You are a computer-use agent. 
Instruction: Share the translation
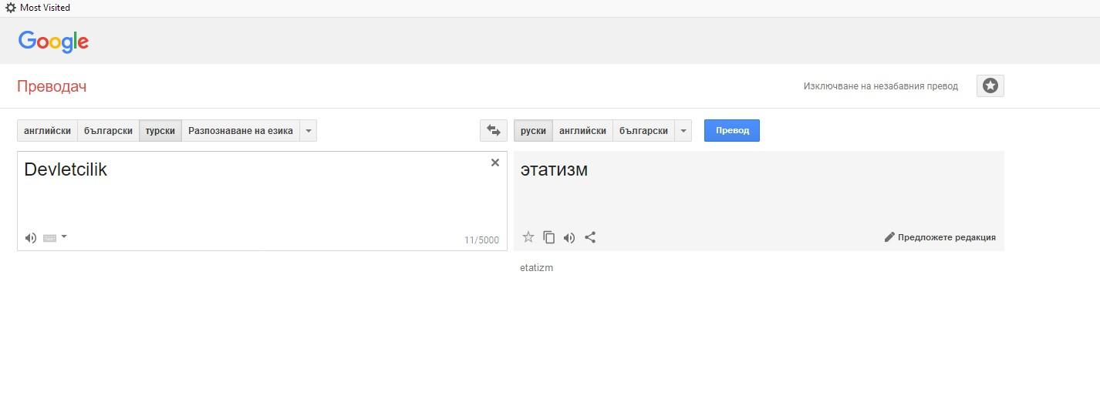coord(590,237)
